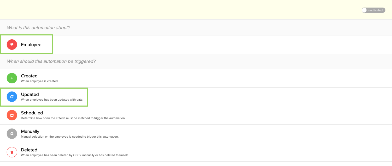Click the Created trigger label
The height and width of the screenshot is (166, 392).
point(29,76)
